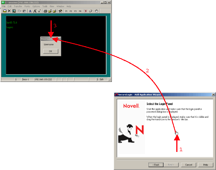
Task: Click the hand icon in terminal toolbar
Action: point(96,11)
